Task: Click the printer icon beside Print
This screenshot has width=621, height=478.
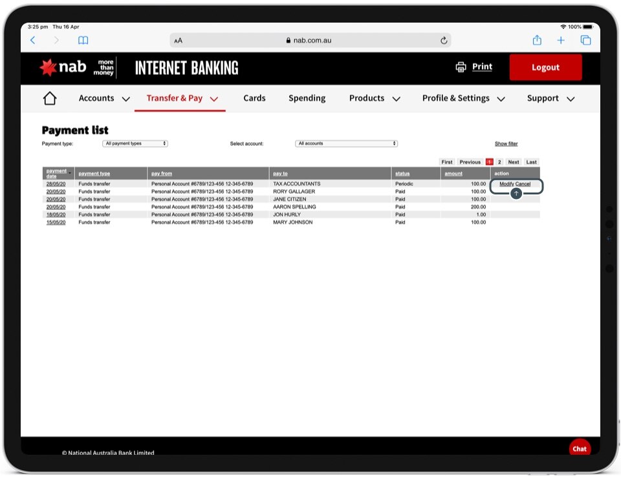Action: click(461, 67)
